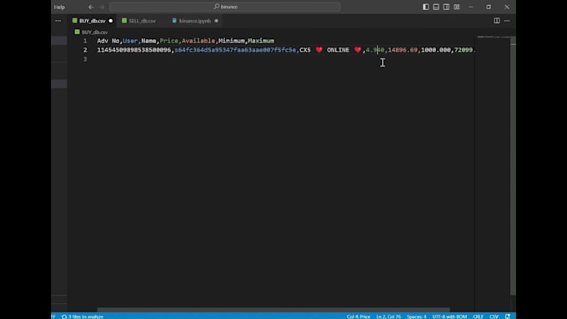
Task: Click '3 files to analyze' status item
Action: point(83,317)
